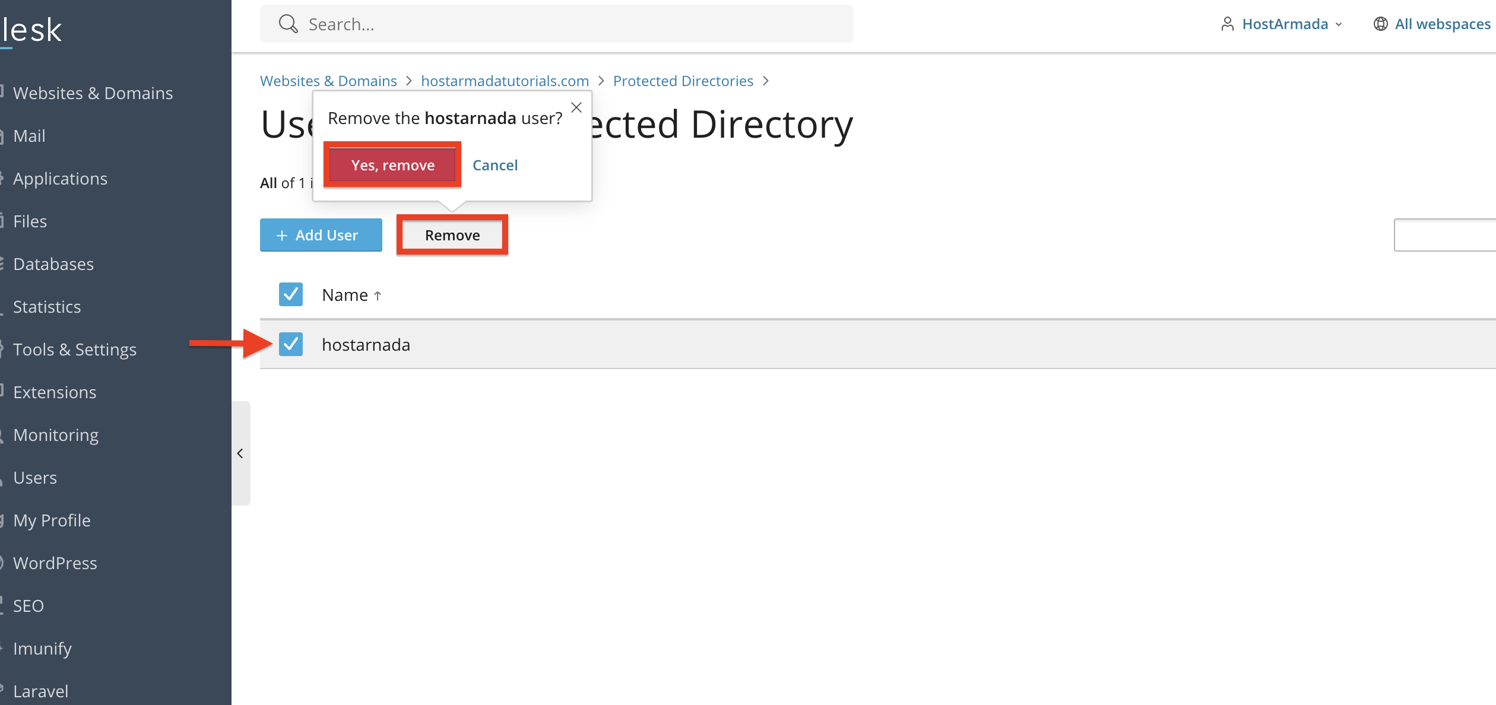Open Files in the sidebar

[x=30, y=221]
